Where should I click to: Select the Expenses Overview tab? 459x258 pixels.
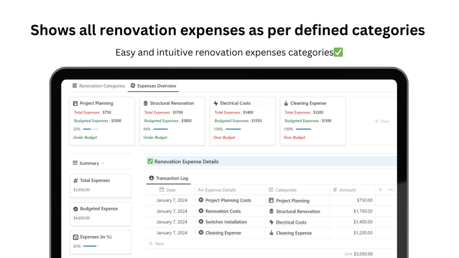pyautogui.click(x=153, y=86)
